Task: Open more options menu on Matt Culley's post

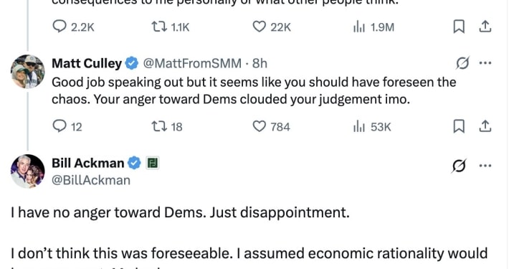Action: tap(485, 63)
